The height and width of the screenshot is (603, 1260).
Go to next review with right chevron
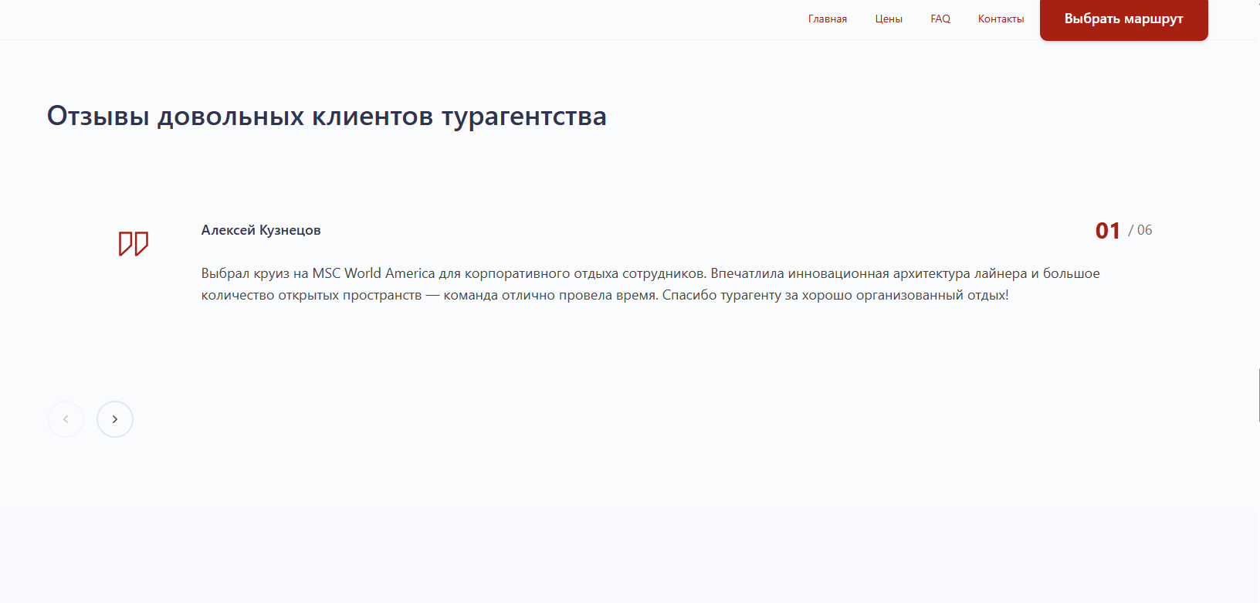pyautogui.click(x=115, y=419)
